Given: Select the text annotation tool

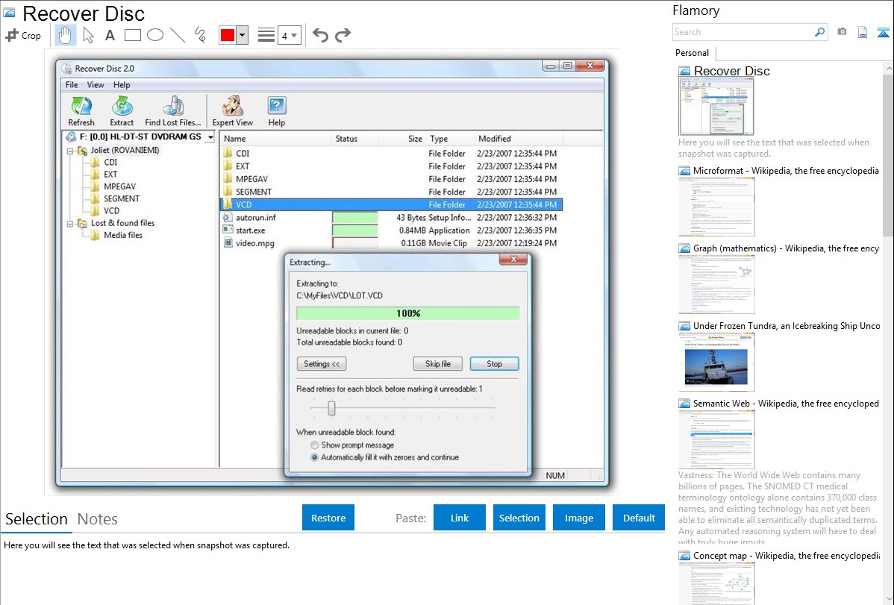Looking at the screenshot, I should [x=110, y=35].
